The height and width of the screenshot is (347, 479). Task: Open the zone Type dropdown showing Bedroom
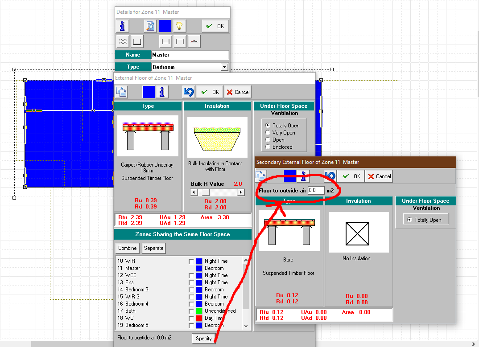click(x=224, y=67)
